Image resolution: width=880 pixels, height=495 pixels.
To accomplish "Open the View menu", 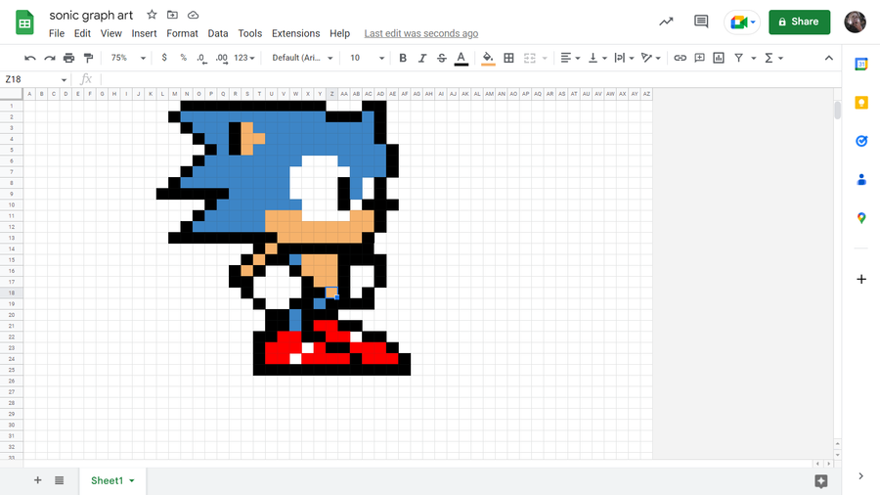I will pos(111,33).
